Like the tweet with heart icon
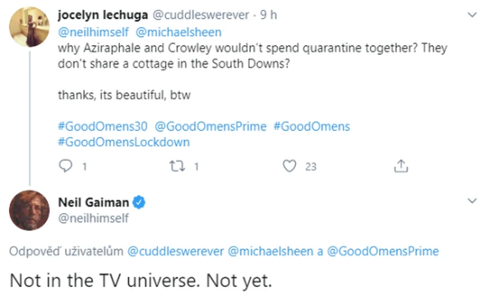Viewport: 490px width, 296px height. tap(290, 166)
